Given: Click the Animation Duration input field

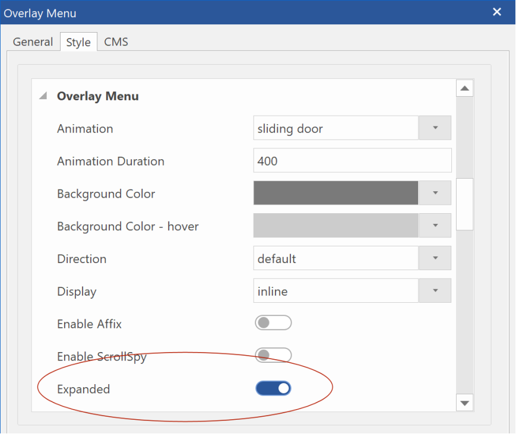Looking at the screenshot, I should [352, 160].
